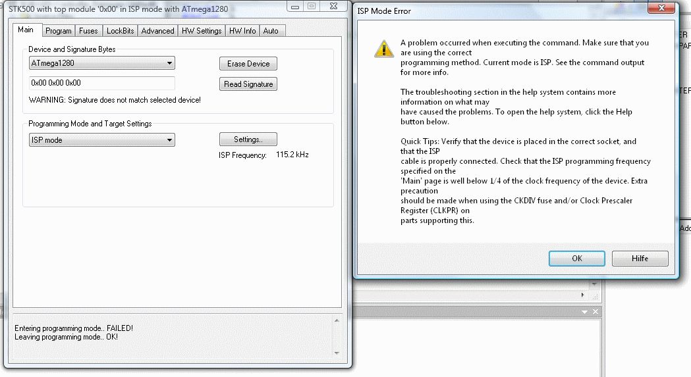Click the signature mismatch WARNING text
Image resolution: width=691 pixels, height=377 pixels.
click(x=115, y=100)
